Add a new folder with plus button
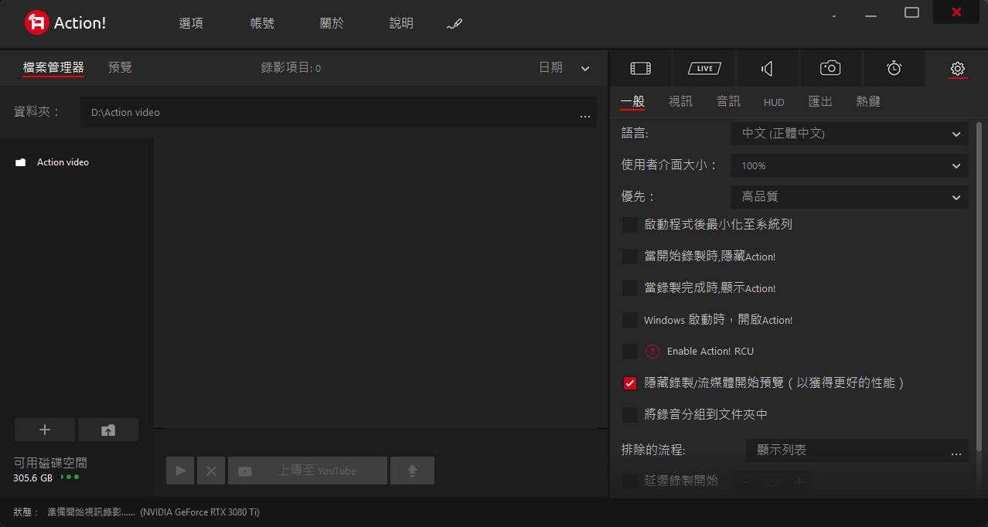The image size is (988, 527). [45, 430]
